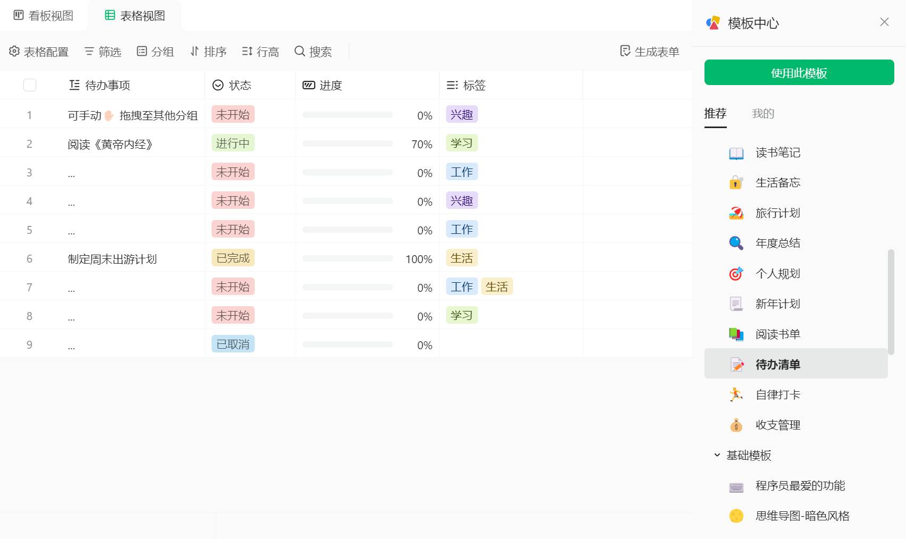Click the 制定周末出游计划 task cell

pos(112,259)
